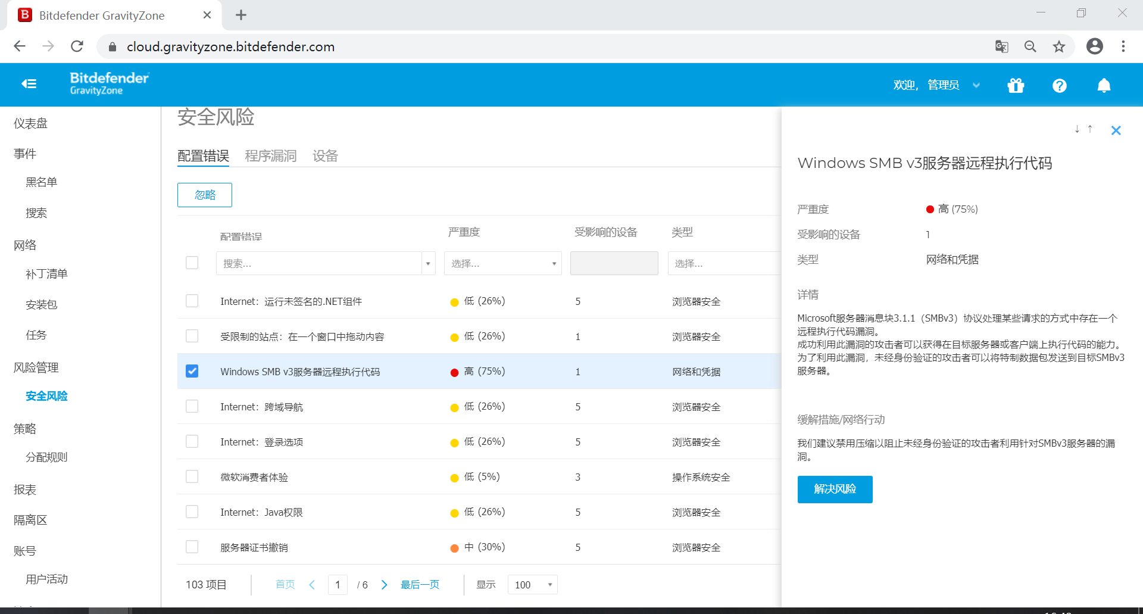Switch to the 程序漏洞 tab
1143x614 pixels.
click(x=271, y=156)
